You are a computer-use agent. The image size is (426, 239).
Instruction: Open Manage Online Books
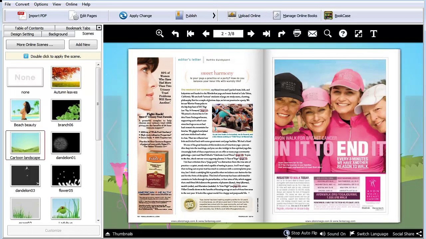coord(295,16)
